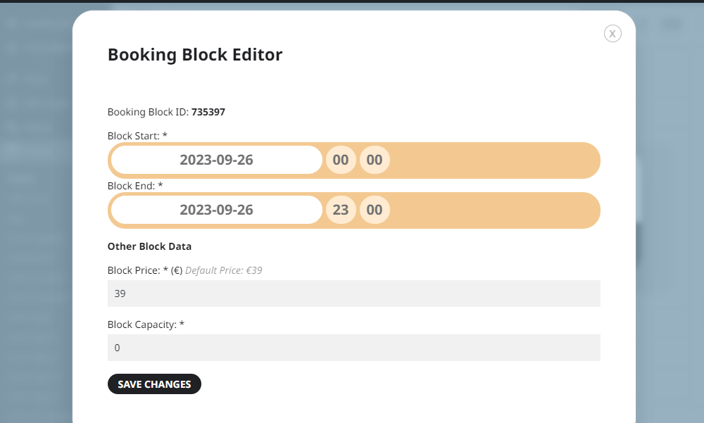This screenshot has width=704, height=423.
Task: Open the Block Start date field
Action: click(216, 160)
